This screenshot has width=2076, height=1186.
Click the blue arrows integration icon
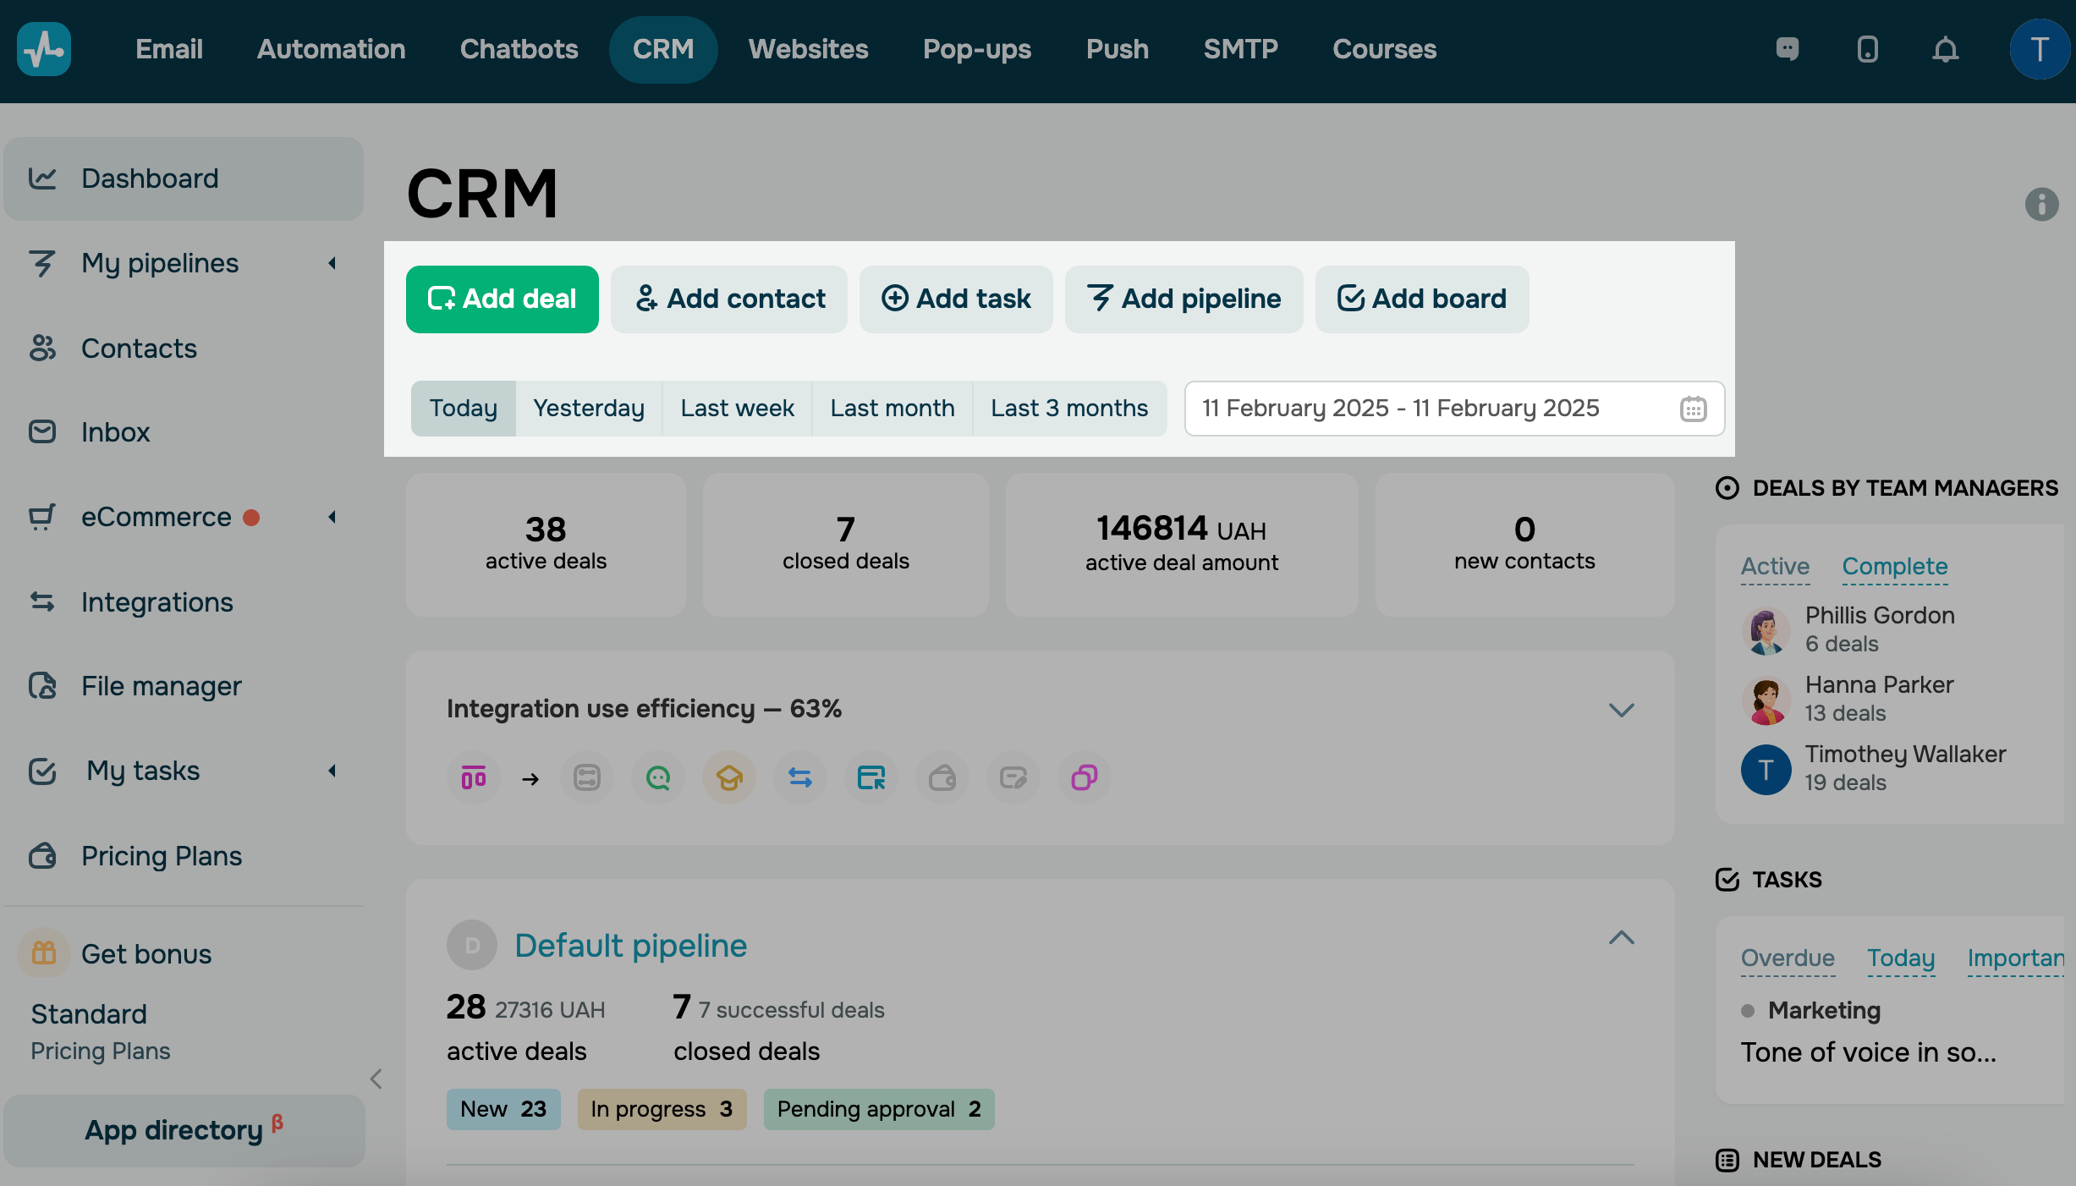(799, 777)
